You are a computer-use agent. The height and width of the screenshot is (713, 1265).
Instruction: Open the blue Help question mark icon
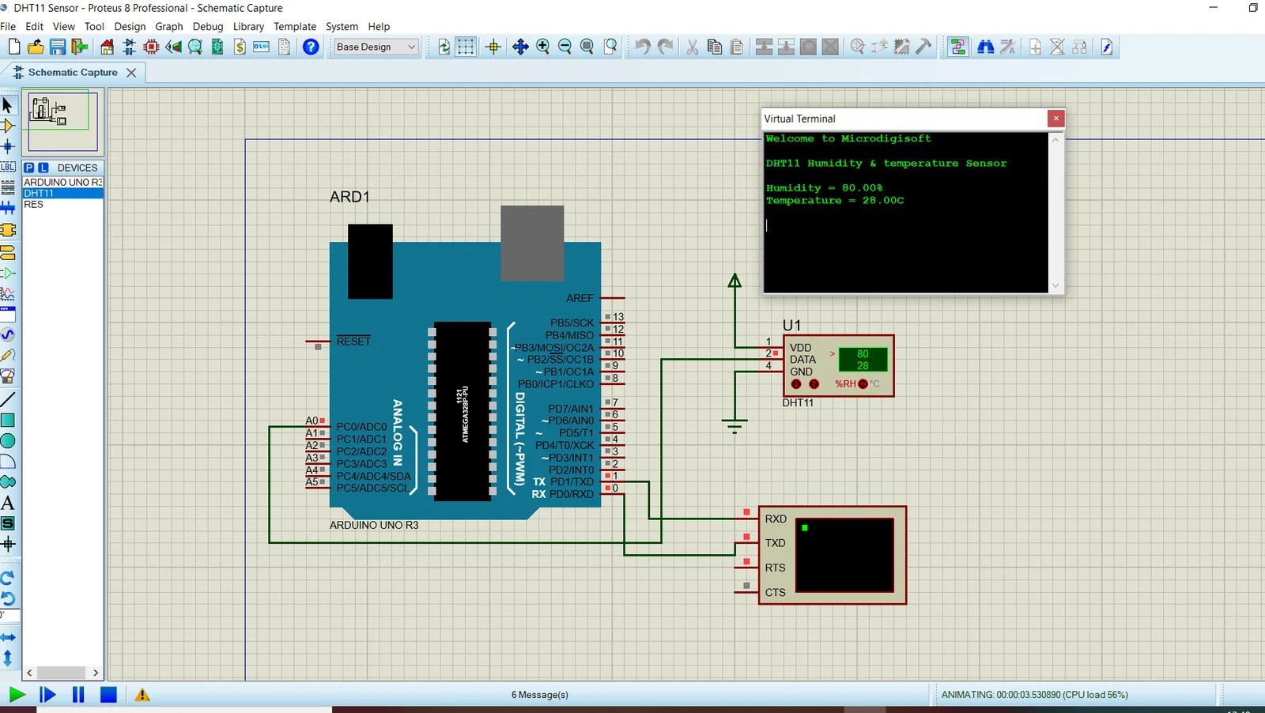click(311, 47)
